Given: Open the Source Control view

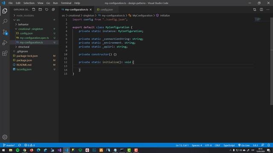Looking at the screenshot, I should 5,32.
